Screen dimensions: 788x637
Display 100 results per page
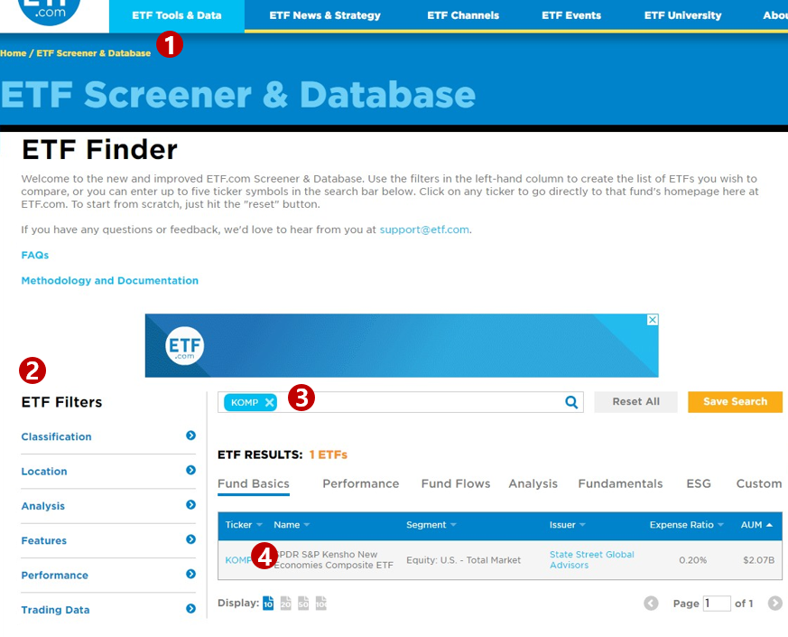click(321, 603)
